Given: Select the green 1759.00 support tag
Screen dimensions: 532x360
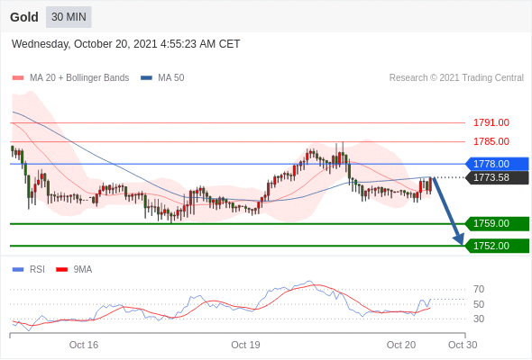Looking at the screenshot, I should coord(497,223).
